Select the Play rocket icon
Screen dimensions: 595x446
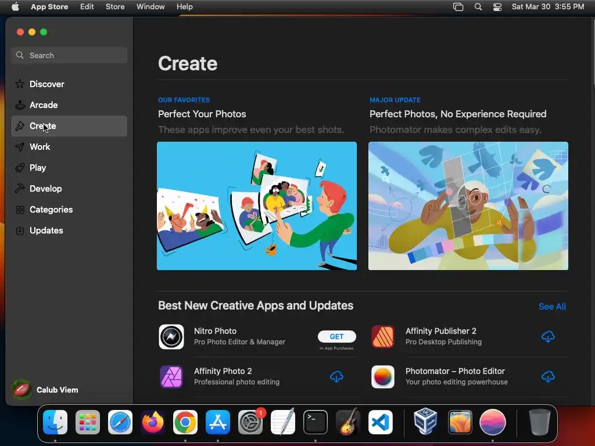pos(20,167)
